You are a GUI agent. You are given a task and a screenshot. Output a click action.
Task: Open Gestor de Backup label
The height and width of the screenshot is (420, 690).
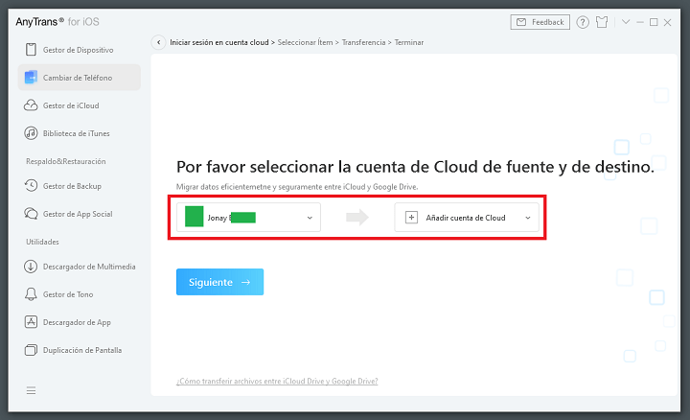pos(72,186)
